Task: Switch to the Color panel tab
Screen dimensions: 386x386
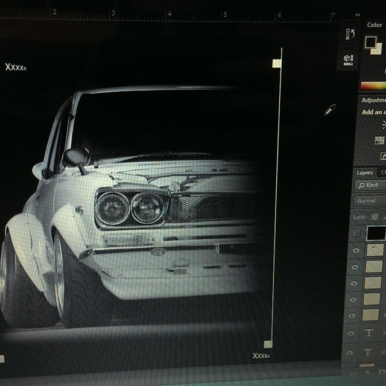Action: coord(375,25)
